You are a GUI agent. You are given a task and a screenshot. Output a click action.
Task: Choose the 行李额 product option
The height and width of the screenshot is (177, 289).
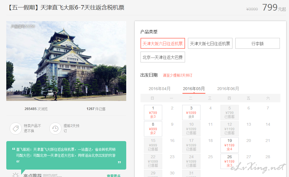(258, 43)
